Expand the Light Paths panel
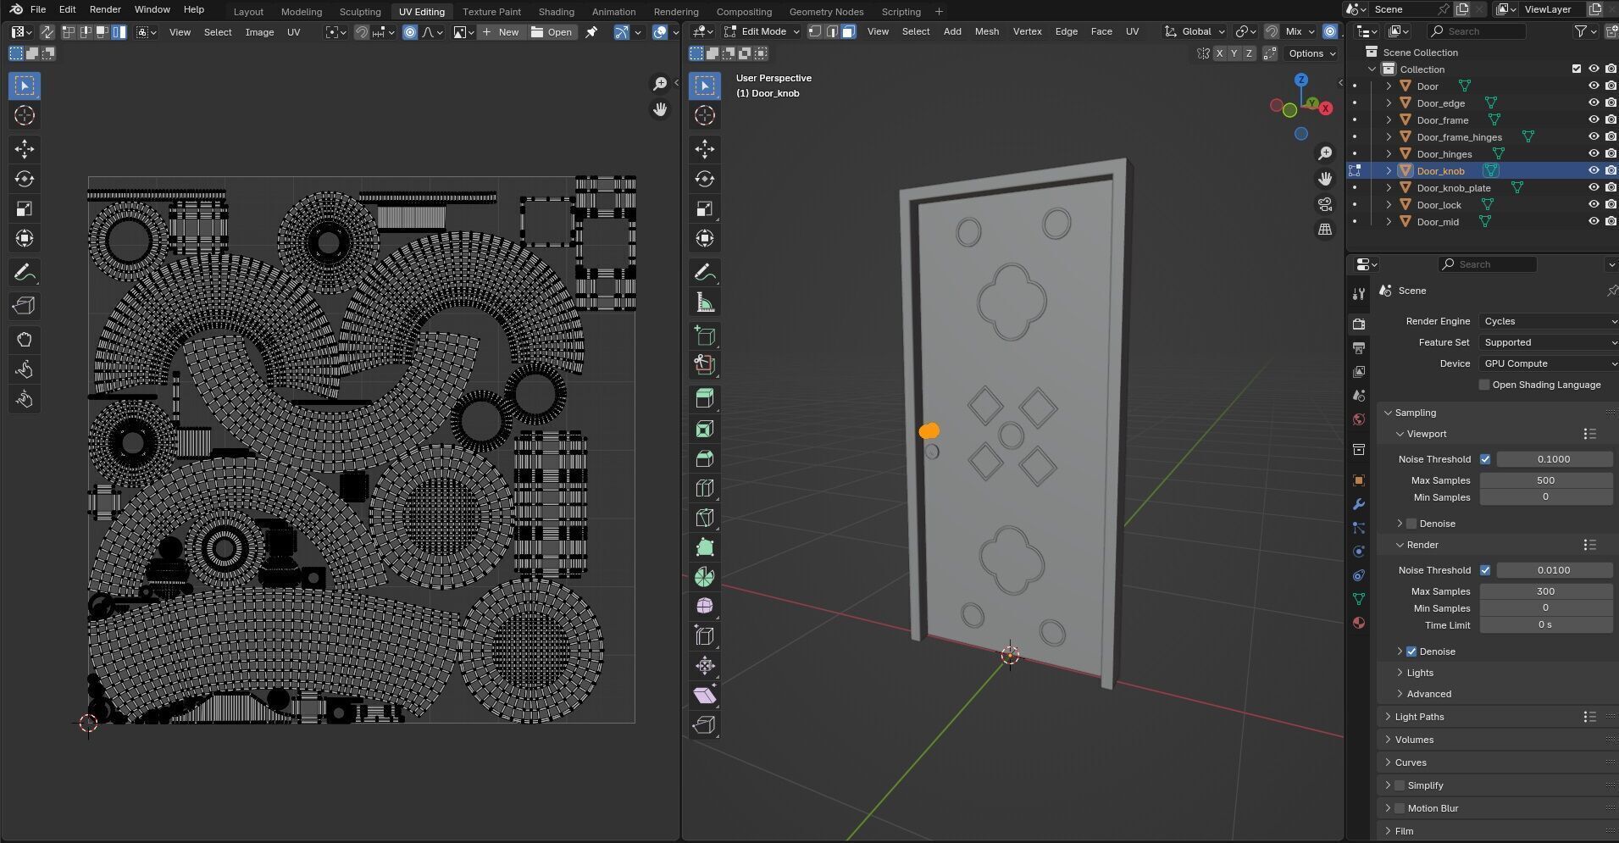The width and height of the screenshot is (1619, 843). click(x=1419, y=717)
